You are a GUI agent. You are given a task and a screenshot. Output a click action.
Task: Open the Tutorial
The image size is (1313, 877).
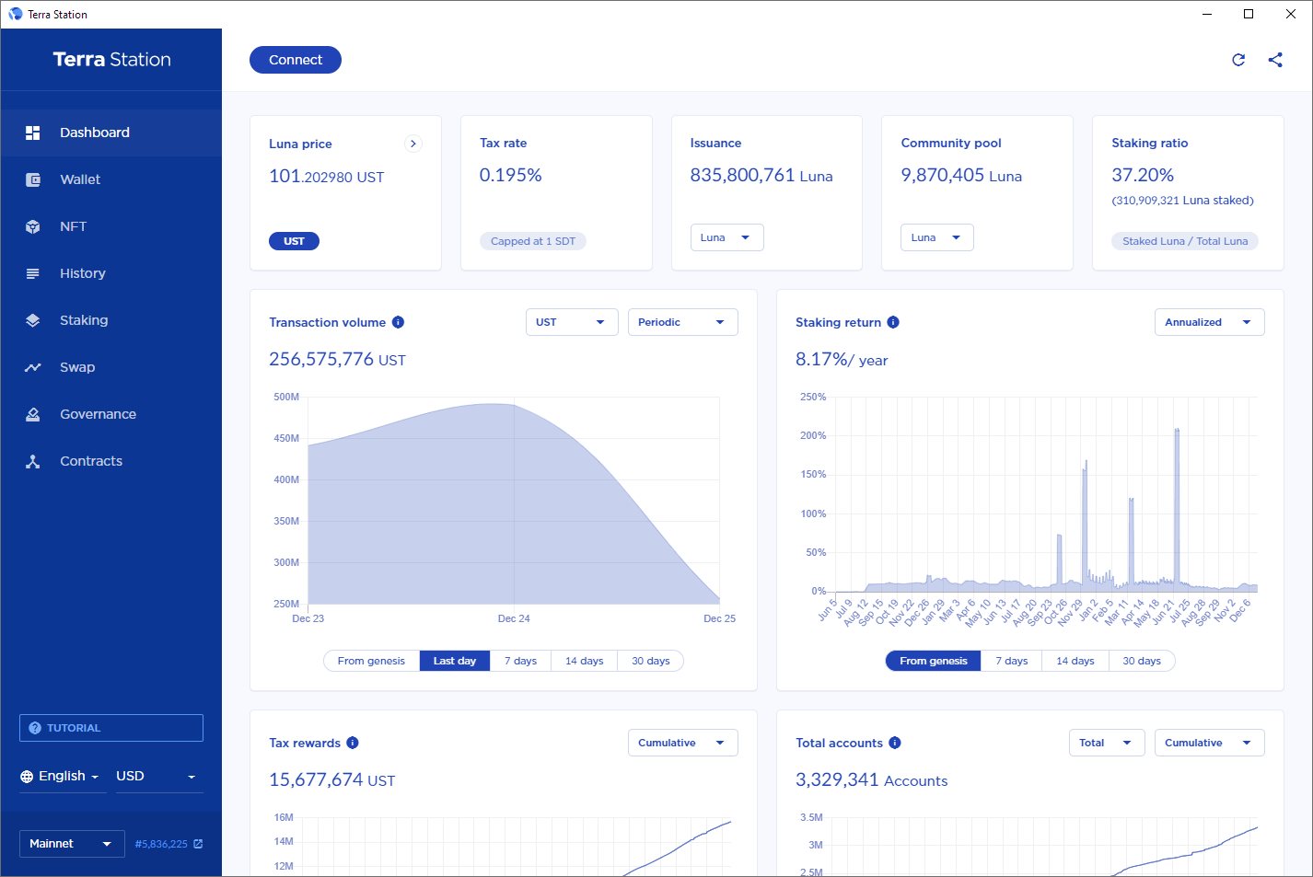click(x=110, y=727)
